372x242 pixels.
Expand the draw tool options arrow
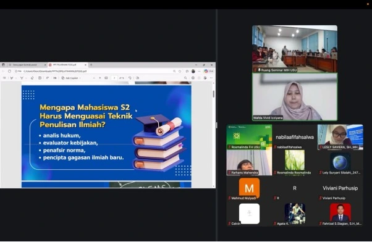point(26,78)
